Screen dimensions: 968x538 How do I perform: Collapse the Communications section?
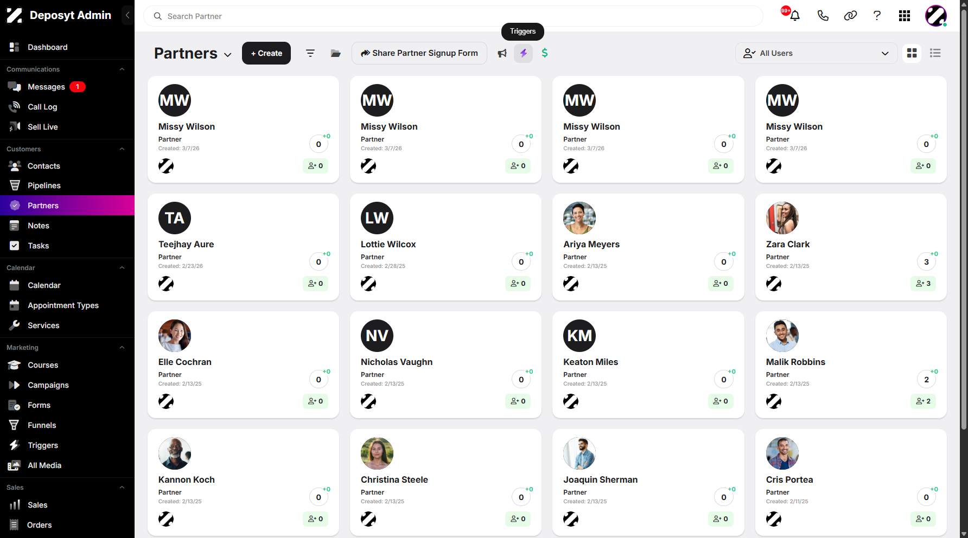click(122, 69)
